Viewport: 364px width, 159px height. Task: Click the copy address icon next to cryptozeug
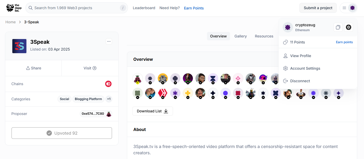338,27
